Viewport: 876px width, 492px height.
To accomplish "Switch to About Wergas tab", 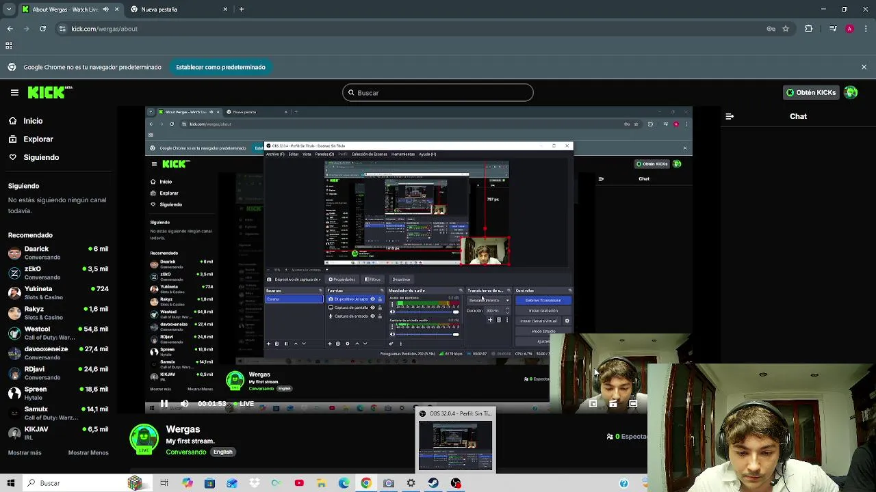I will (70, 10).
